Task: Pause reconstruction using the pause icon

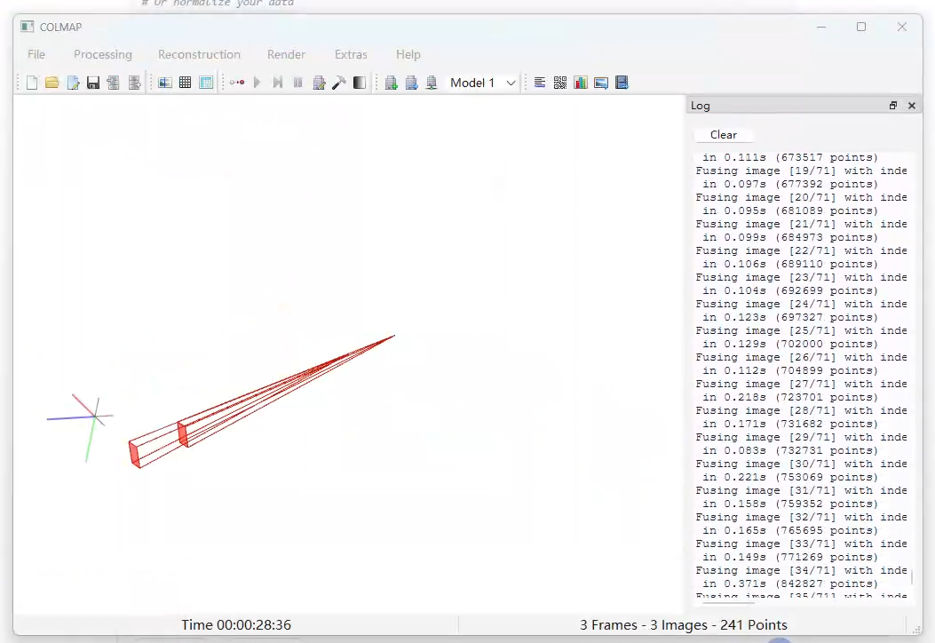Action: [298, 83]
